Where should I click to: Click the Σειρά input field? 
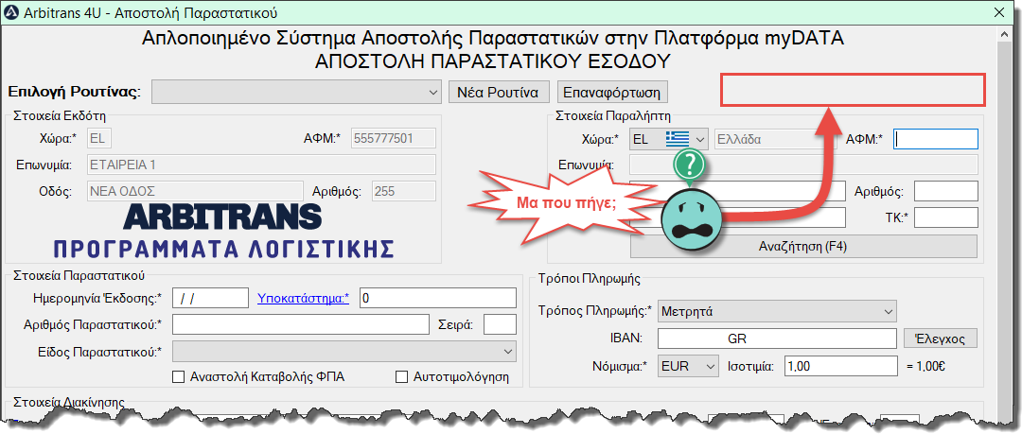(500, 324)
